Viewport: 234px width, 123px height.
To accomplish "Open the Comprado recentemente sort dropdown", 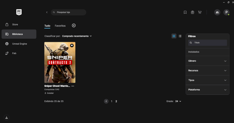I will click(x=77, y=36).
